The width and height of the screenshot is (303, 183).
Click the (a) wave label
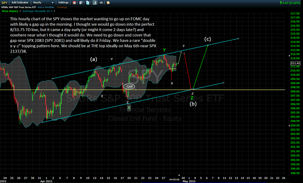94,59
